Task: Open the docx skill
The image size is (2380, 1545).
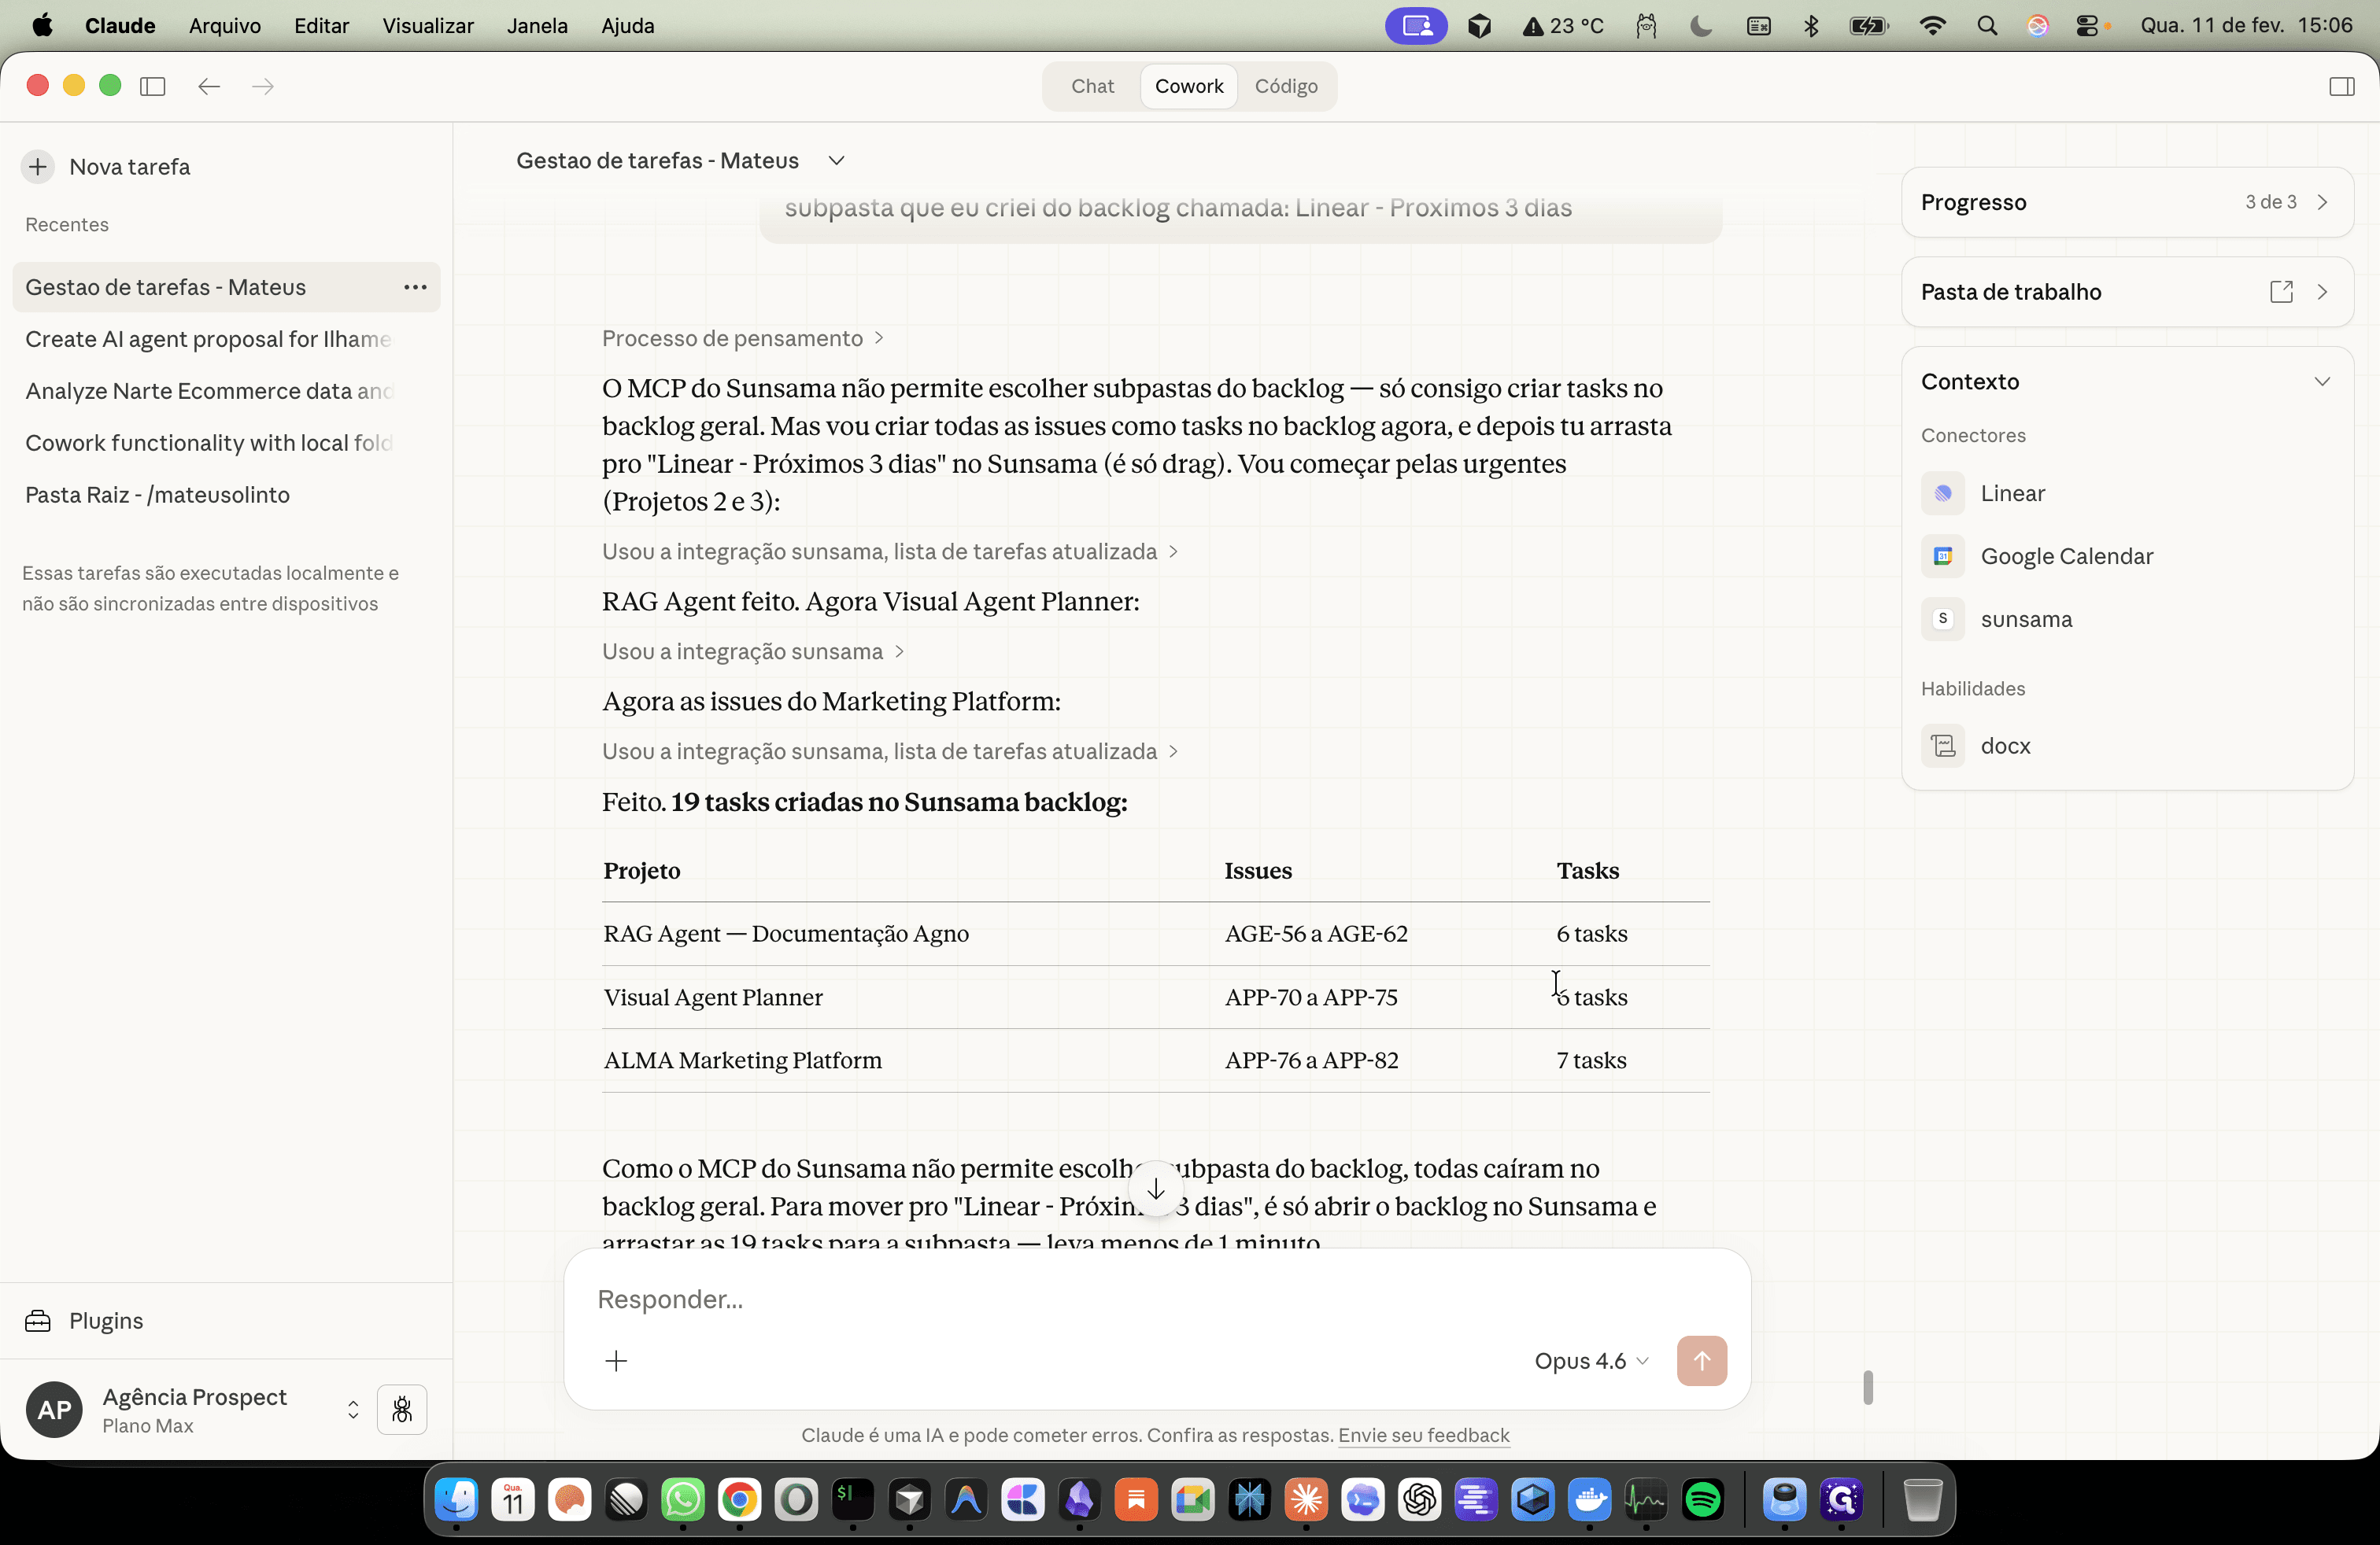Action: [x=1976, y=747]
